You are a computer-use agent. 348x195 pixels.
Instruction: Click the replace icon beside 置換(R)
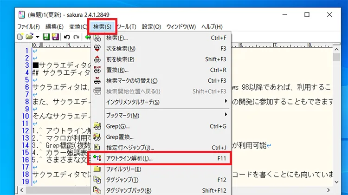pos(97,70)
